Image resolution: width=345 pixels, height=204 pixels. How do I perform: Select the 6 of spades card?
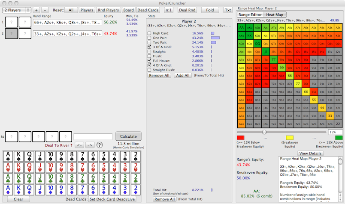pos(93,157)
